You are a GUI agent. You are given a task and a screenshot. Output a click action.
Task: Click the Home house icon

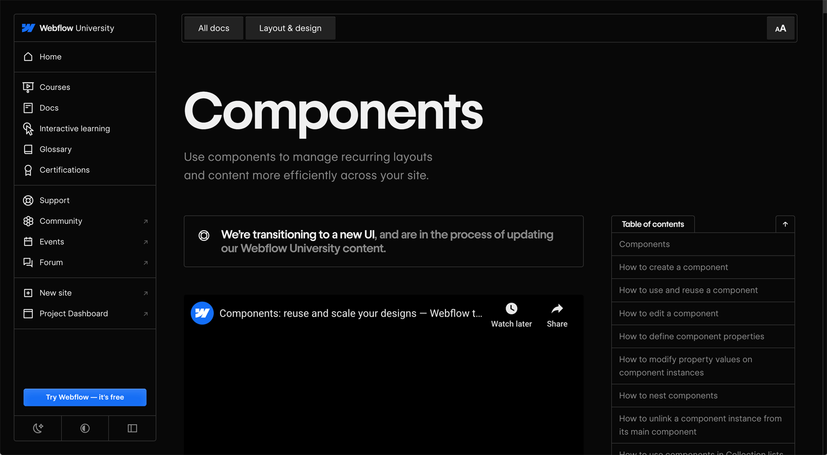[x=28, y=57]
